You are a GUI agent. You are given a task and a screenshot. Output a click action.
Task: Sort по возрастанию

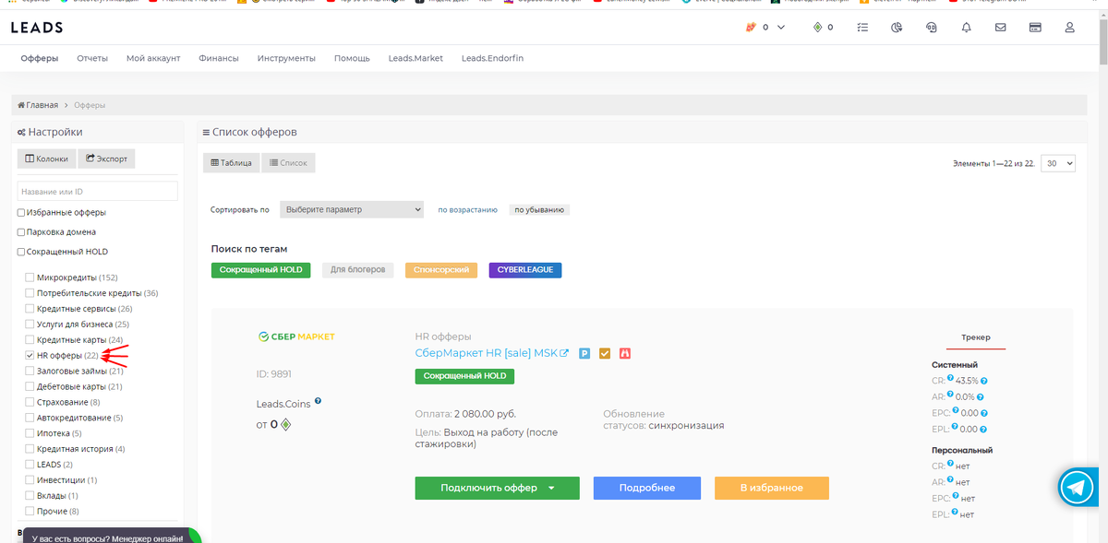click(x=468, y=210)
